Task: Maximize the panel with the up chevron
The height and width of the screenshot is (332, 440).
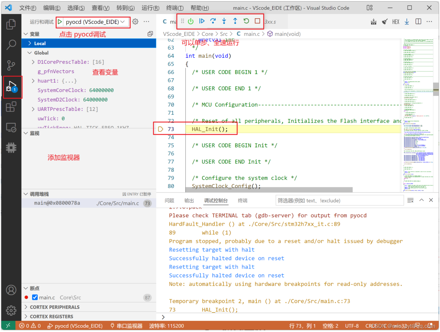Action: (x=421, y=200)
